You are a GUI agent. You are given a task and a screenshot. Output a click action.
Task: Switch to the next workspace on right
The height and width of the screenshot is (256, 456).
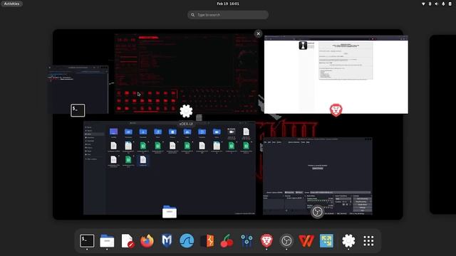pos(442,124)
